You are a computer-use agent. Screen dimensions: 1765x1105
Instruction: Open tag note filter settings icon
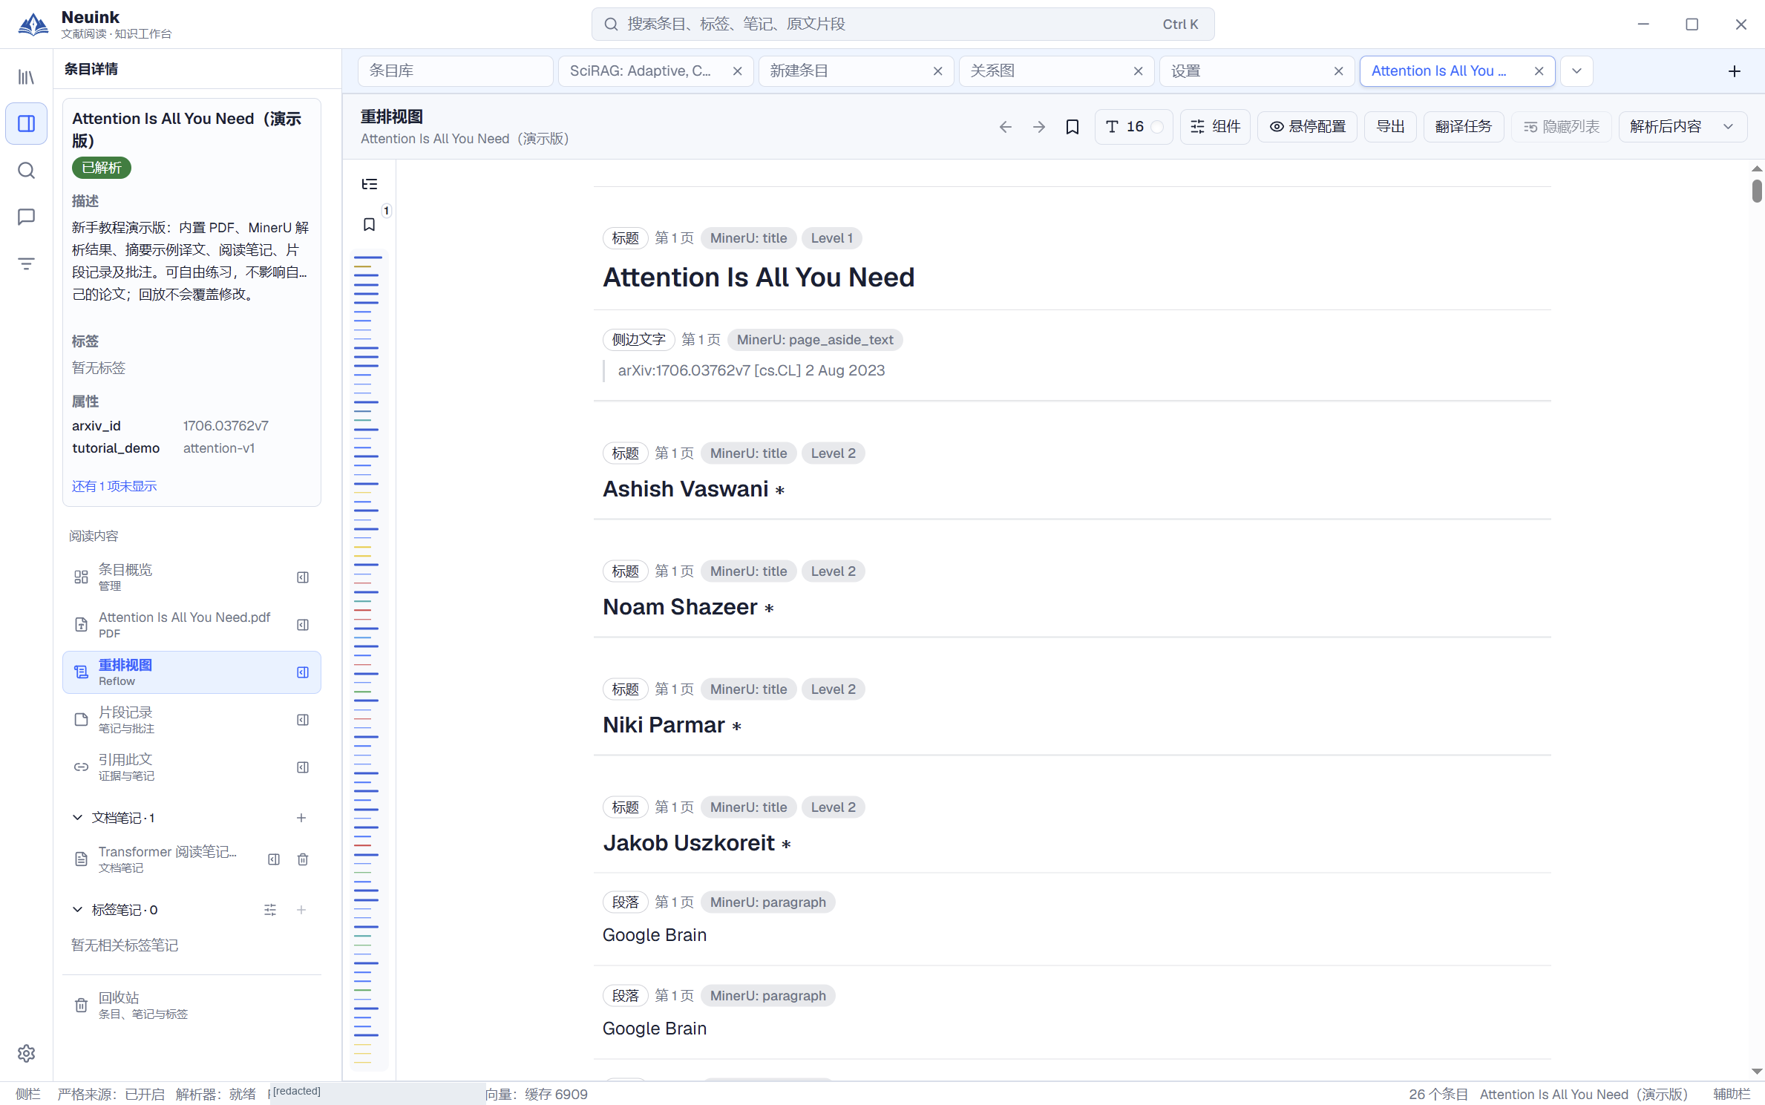tap(270, 910)
